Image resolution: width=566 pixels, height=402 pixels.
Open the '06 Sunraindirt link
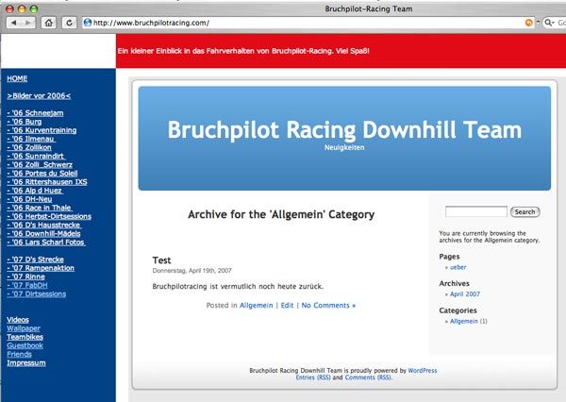pyautogui.click(x=36, y=156)
